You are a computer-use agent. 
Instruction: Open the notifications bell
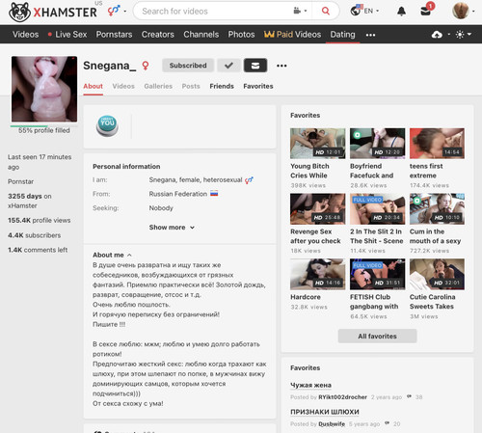coord(401,12)
